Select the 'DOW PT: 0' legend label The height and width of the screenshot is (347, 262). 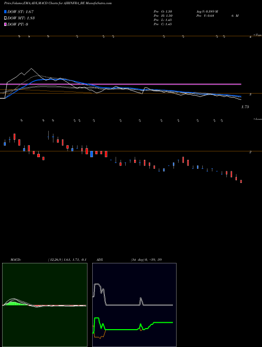(17, 24)
